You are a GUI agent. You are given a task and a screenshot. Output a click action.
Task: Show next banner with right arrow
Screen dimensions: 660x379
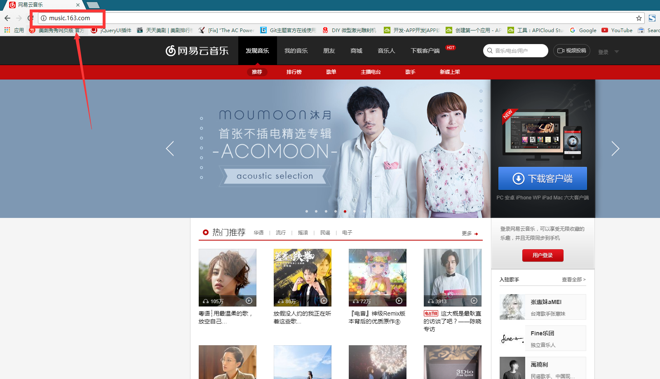(x=615, y=149)
